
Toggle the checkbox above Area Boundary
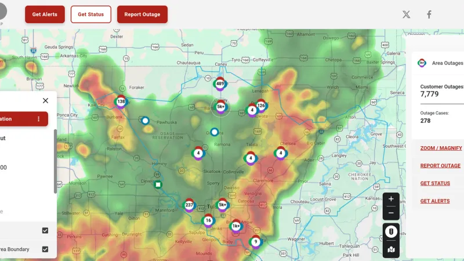(45, 230)
